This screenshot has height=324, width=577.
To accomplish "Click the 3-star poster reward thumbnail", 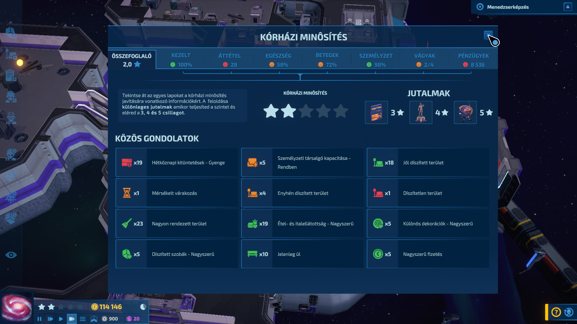I will point(376,112).
